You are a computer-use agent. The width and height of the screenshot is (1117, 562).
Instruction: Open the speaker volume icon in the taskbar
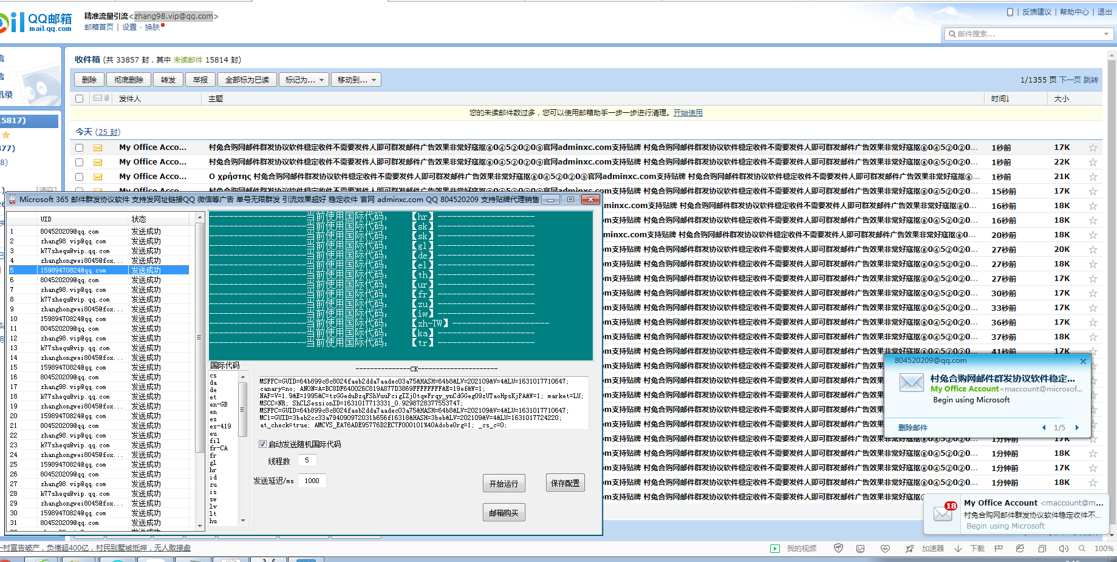tap(1064, 549)
